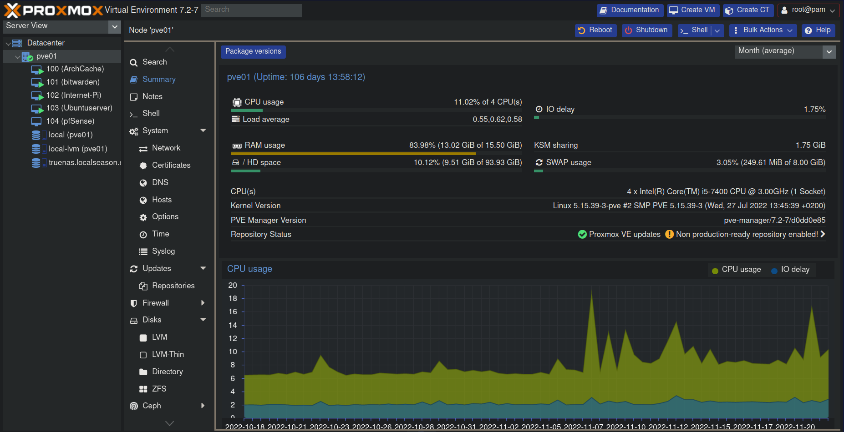Toggle CPU usage legend series
The height and width of the screenshot is (432, 844).
tap(736, 270)
